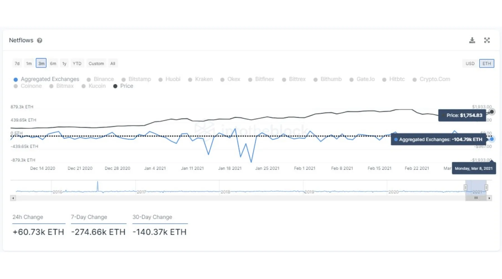
Task: Click the navigator right scroll arrow
Action: click(x=489, y=198)
